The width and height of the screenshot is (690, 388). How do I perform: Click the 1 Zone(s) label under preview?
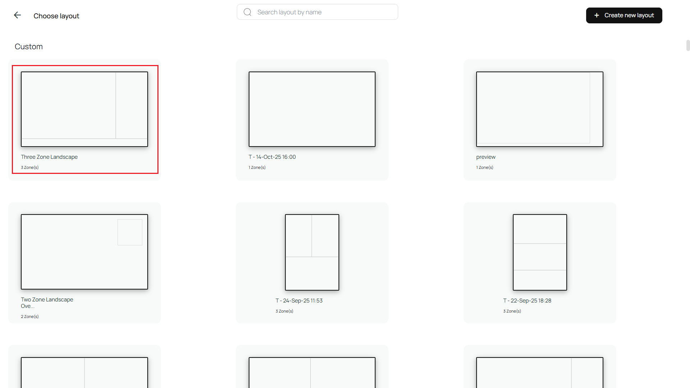coord(485,167)
